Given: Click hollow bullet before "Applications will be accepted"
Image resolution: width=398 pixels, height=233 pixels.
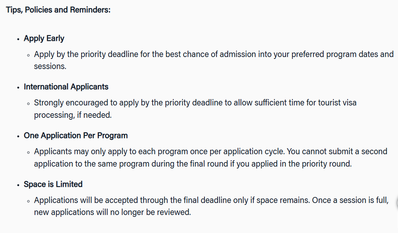Looking at the screenshot, I should [29, 201].
